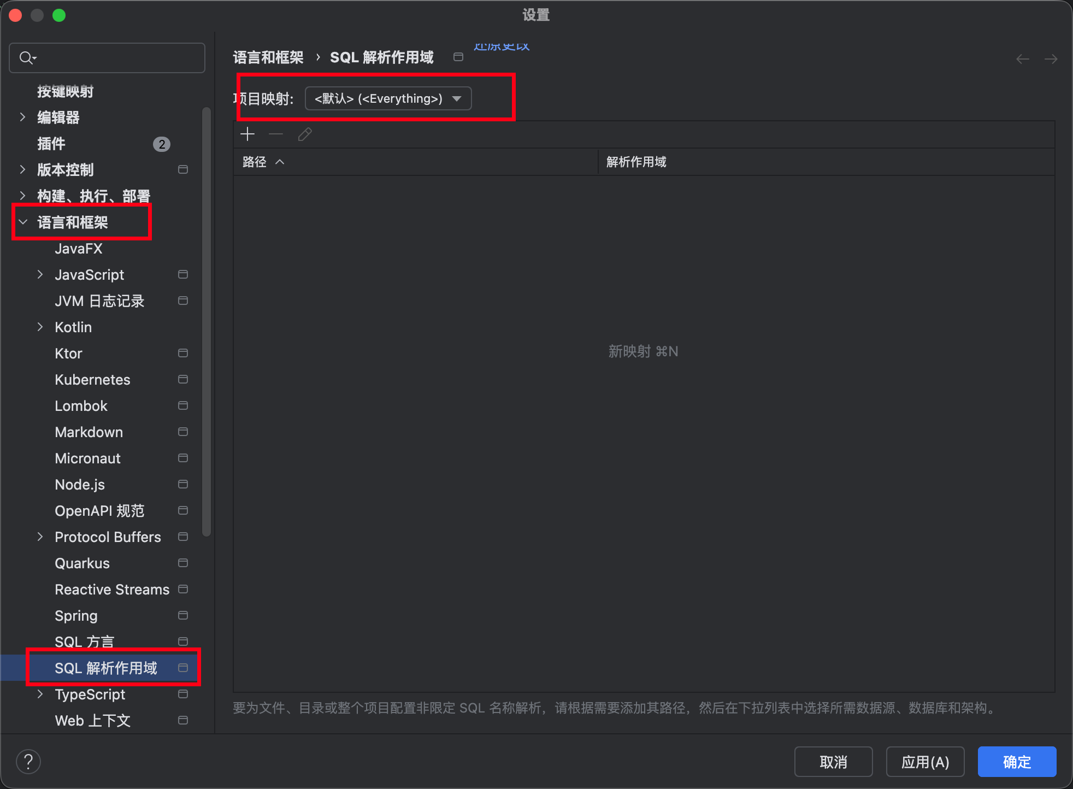
Task: Click the edit mapping pencil icon
Action: (305, 134)
